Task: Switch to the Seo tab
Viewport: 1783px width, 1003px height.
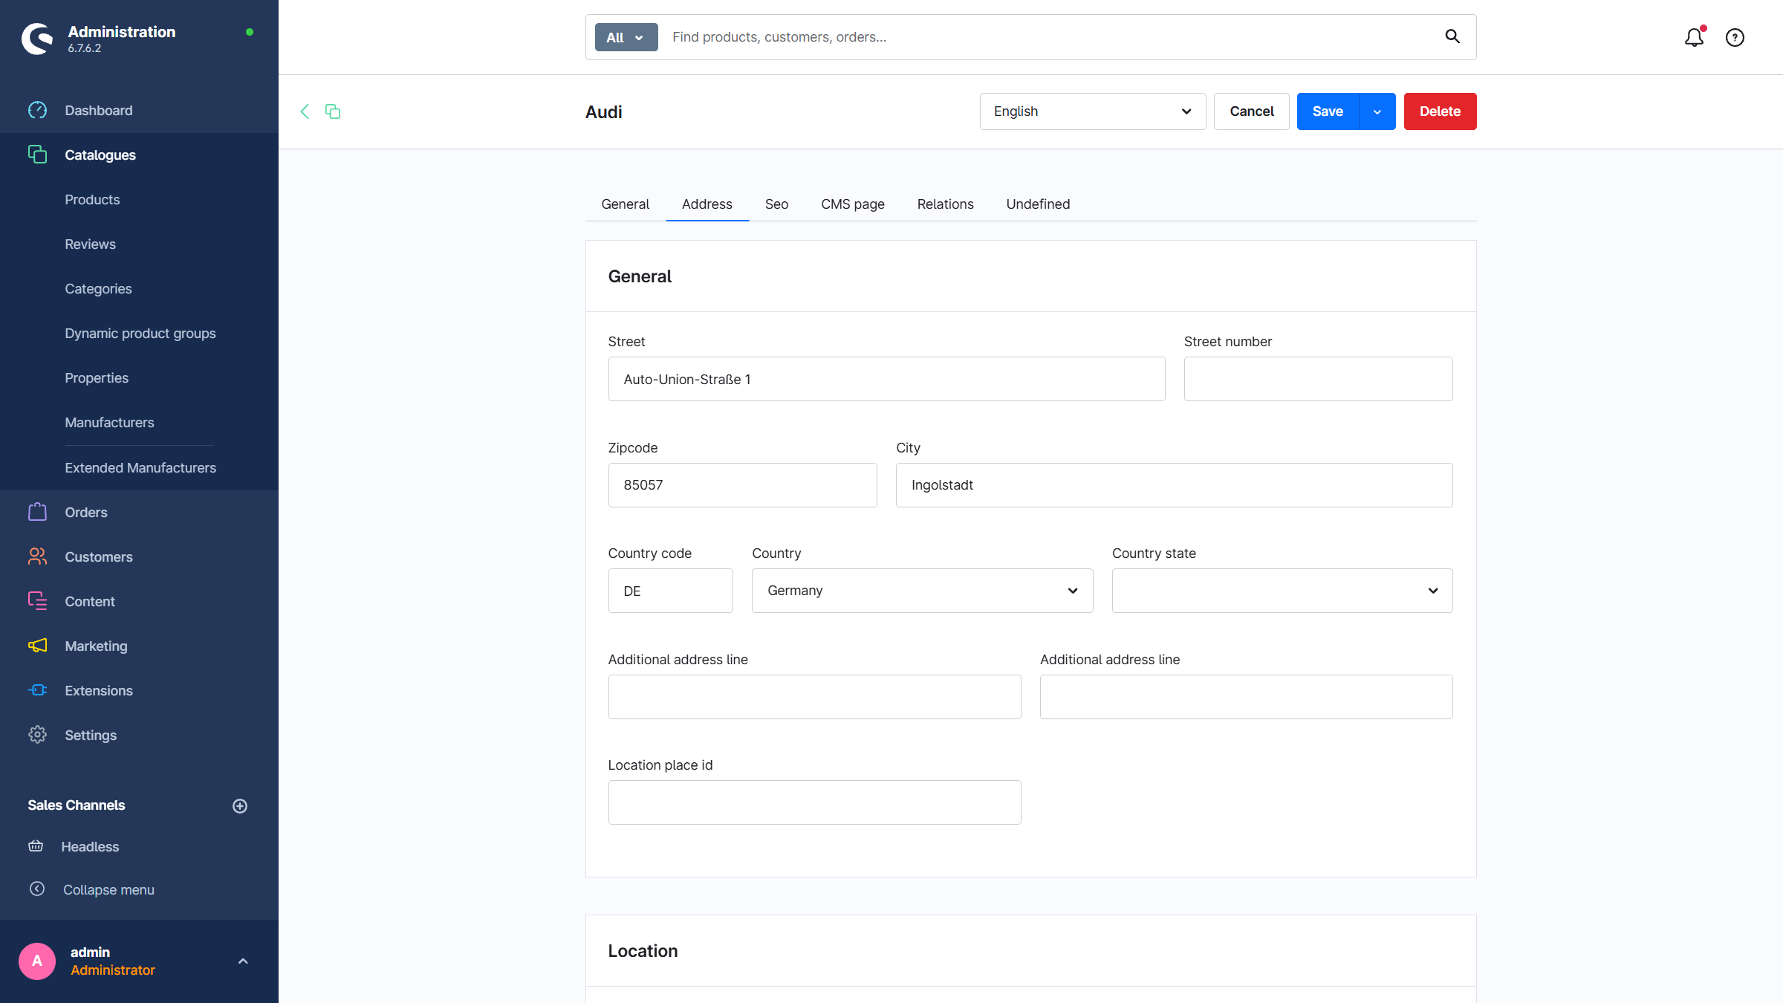Action: (776, 204)
